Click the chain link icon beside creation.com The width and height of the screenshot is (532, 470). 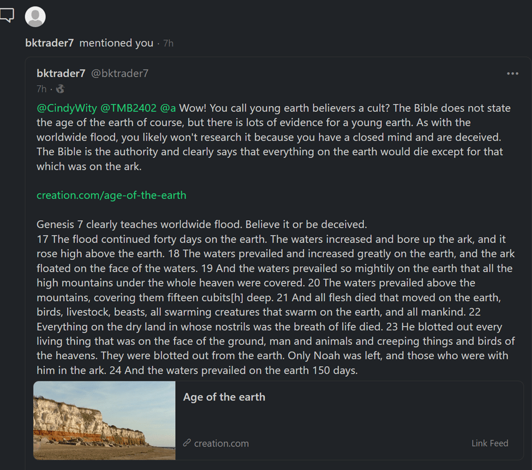point(187,443)
